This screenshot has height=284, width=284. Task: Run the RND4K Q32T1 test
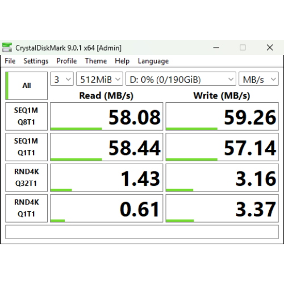pyautogui.click(x=26, y=178)
